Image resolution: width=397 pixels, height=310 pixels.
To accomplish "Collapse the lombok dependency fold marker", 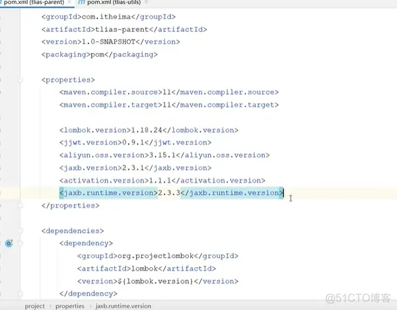I will coord(20,243).
